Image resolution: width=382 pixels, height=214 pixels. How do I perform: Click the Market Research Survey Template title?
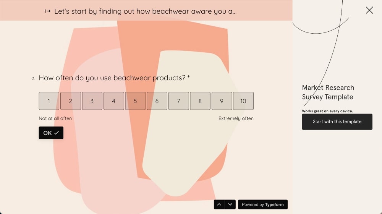point(328,92)
